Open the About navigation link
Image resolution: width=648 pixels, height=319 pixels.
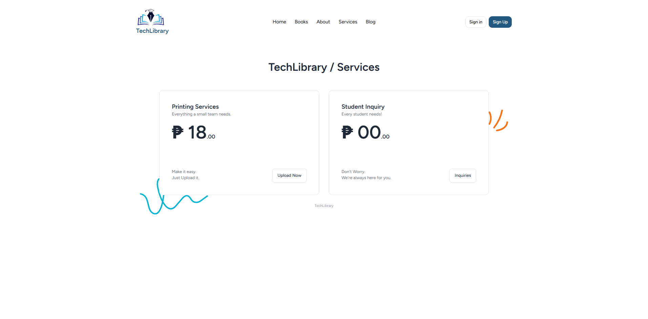coord(323,22)
